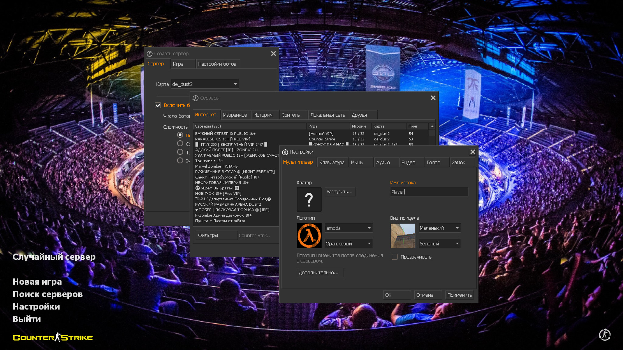Click inside the Player name input field
This screenshot has width=623, height=350.
point(428,191)
